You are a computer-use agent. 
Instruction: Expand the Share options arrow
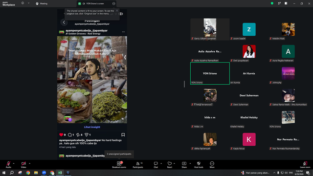tap(190, 163)
